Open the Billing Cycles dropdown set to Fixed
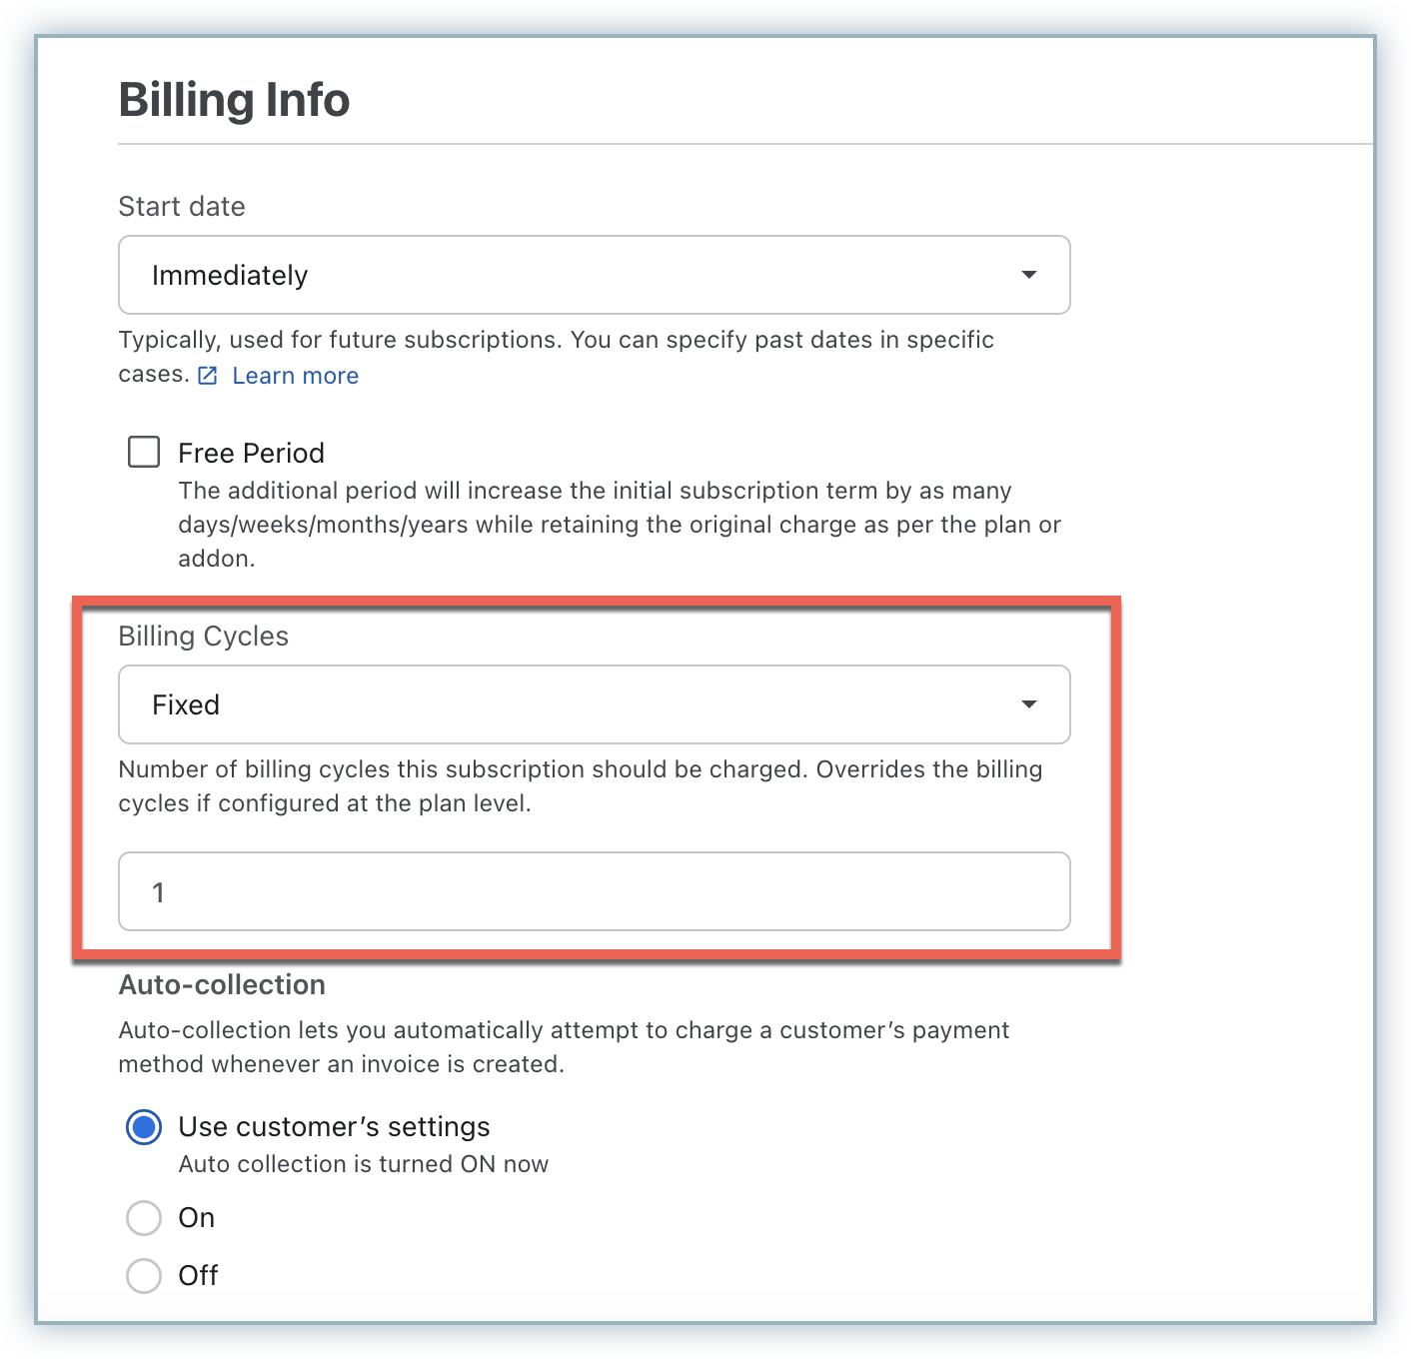Image resolution: width=1411 pixels, height=1359 pixels. click(x=594, y=704)
